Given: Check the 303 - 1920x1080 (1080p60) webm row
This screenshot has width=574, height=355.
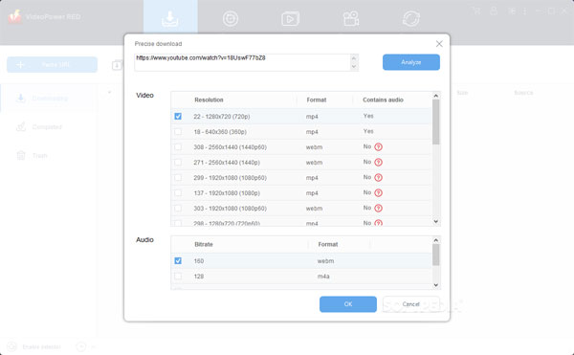Looking at the screenshot, I should (178, 209).
